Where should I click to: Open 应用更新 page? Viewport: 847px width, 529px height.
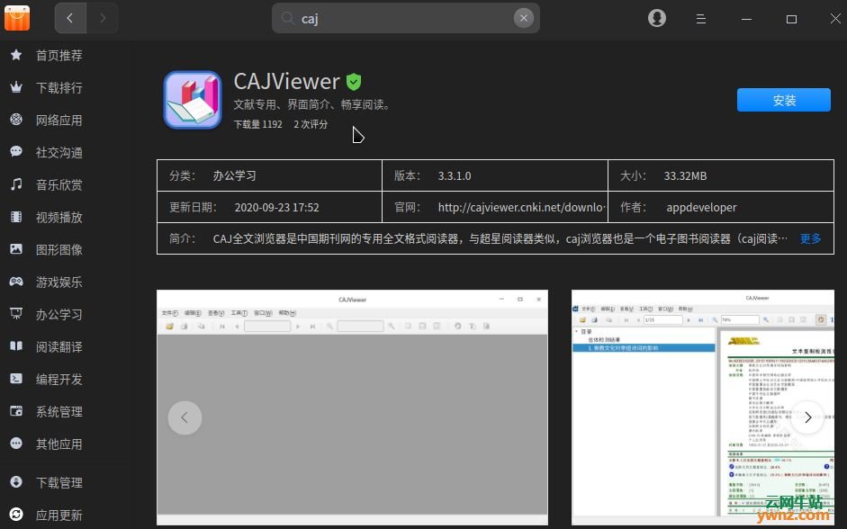[x=59, y=515]
